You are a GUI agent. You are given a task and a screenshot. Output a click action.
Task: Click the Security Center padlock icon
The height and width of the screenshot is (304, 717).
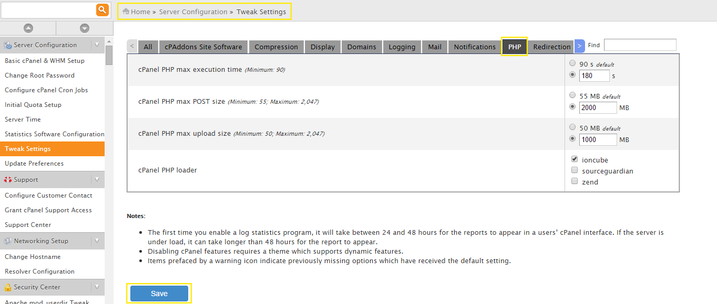pos(7,287)
